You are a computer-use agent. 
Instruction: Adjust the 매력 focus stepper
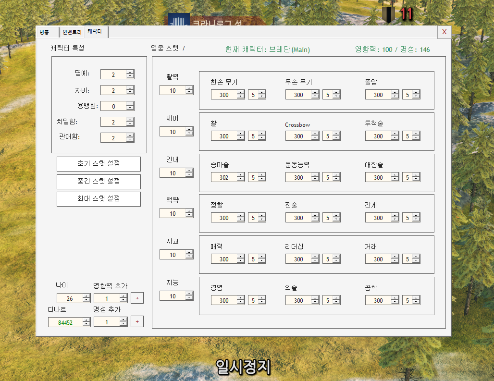262,258
